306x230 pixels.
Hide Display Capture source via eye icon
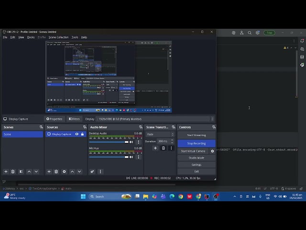pos(76,134)
